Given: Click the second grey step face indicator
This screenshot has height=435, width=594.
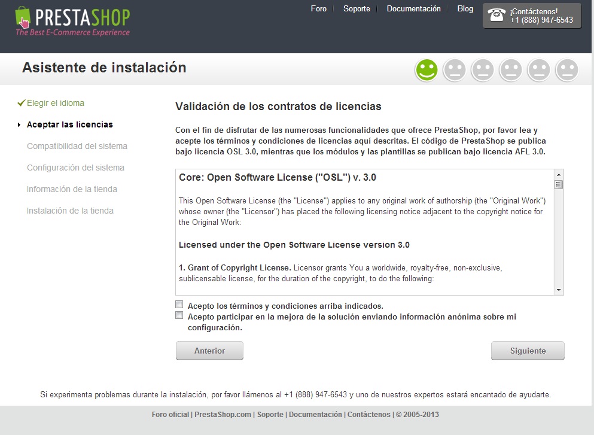Looking at the screenshot, I should pyautogui.click(x=455, y=70).
